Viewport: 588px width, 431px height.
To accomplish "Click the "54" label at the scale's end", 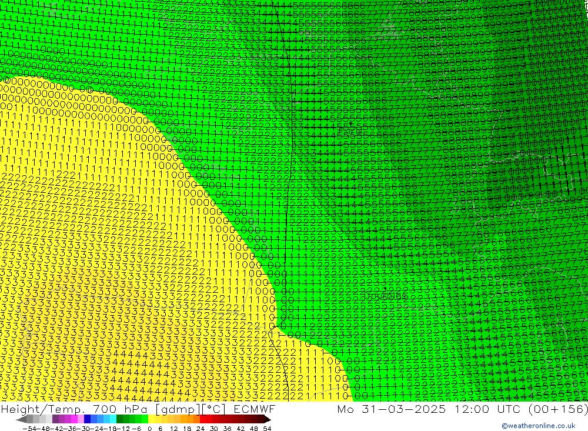I will click(267, 429).
